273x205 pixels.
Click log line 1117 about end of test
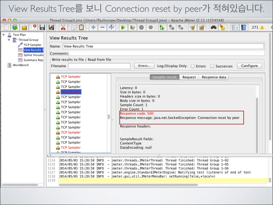[155, 172]
